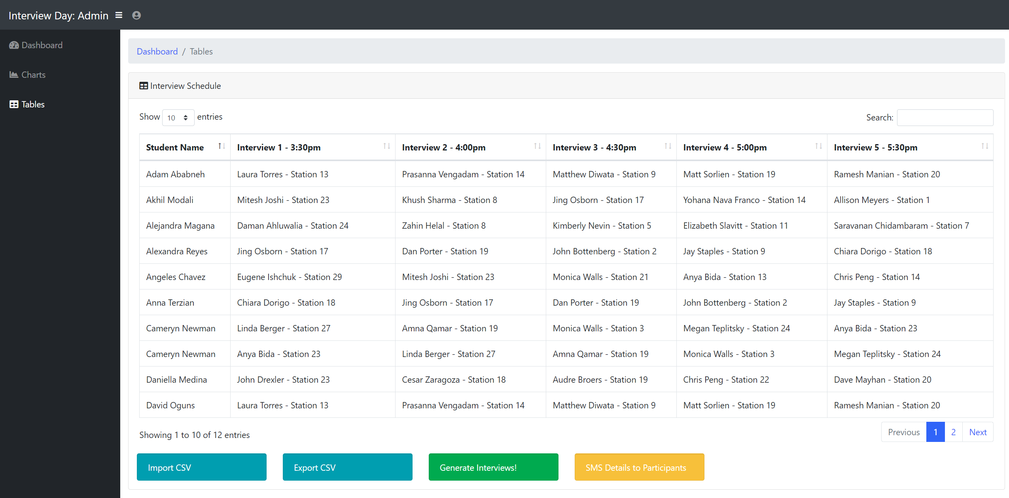Viewport: 1009px width, 498px height.
Task: Sort Interview 1 - 3:30pm column
Action: pos(386,147)
